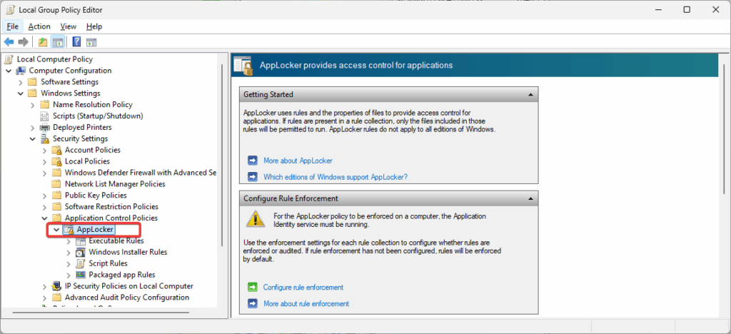The width and height of the screenshot is (731, 334).
Task: Open the Action menu
Action: pos(39,26)
